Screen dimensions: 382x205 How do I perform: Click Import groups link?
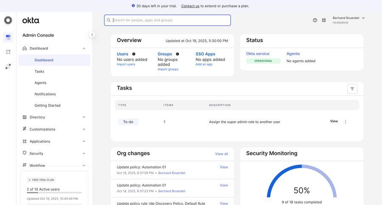click(168, 69)
